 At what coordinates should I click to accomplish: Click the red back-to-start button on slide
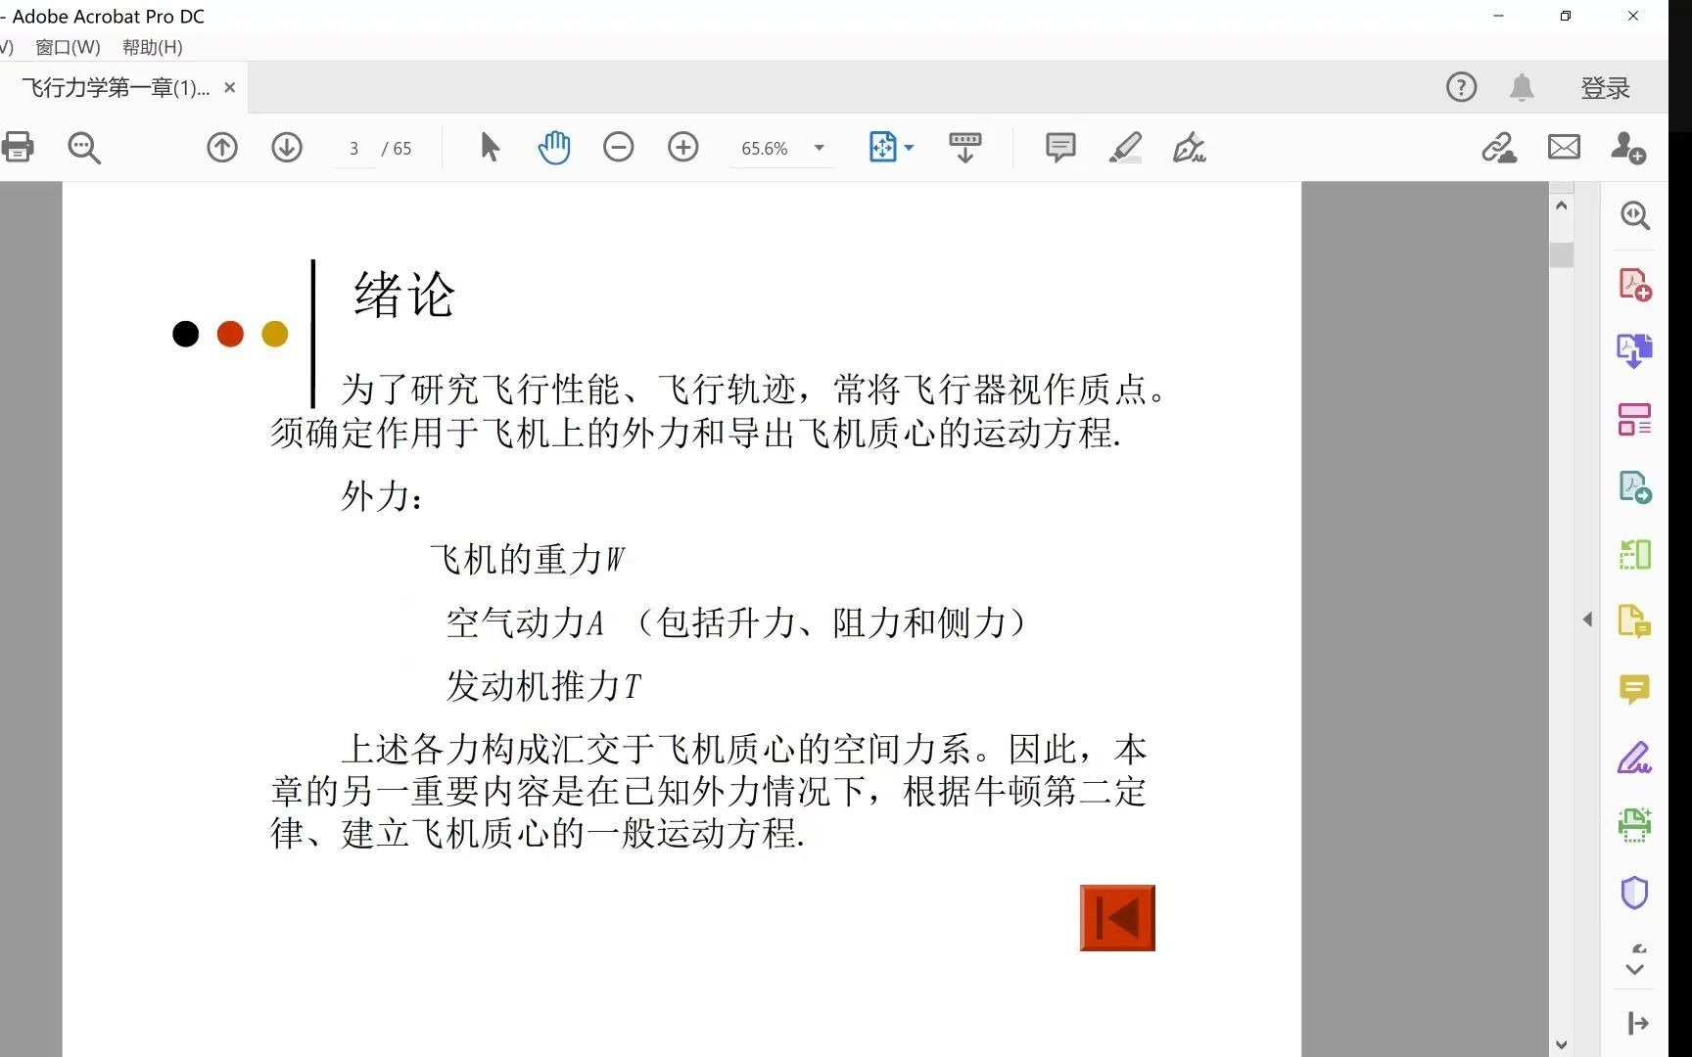pyautogui.click(x=1117, y=918)
